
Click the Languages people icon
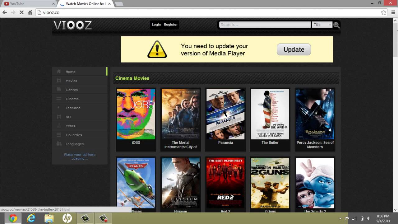point(59,144)
